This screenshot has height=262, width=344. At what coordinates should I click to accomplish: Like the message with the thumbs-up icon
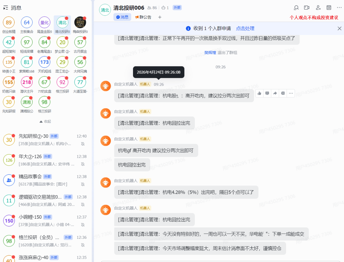(259, 93)
